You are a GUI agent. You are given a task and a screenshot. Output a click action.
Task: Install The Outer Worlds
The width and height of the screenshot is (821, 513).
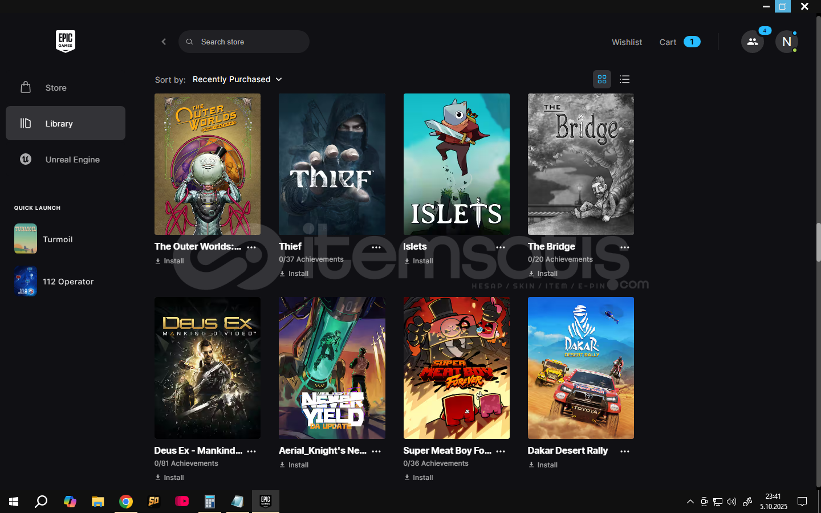pos(169,261)
